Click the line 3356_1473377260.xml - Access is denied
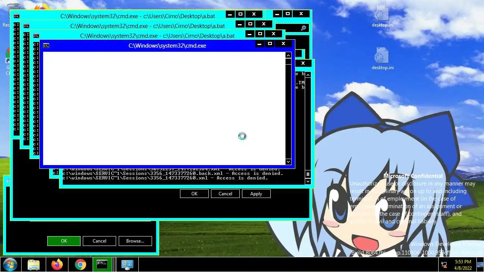This screenshot has width=484, height=272. coord(165,178)
